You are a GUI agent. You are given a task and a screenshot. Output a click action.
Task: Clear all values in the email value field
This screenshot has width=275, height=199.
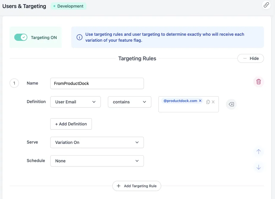click(x=213, y=102)
